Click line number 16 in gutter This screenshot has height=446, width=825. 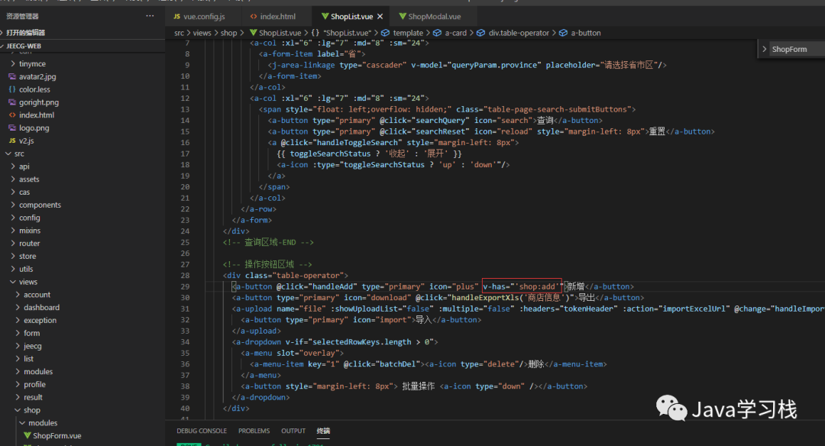185,143
